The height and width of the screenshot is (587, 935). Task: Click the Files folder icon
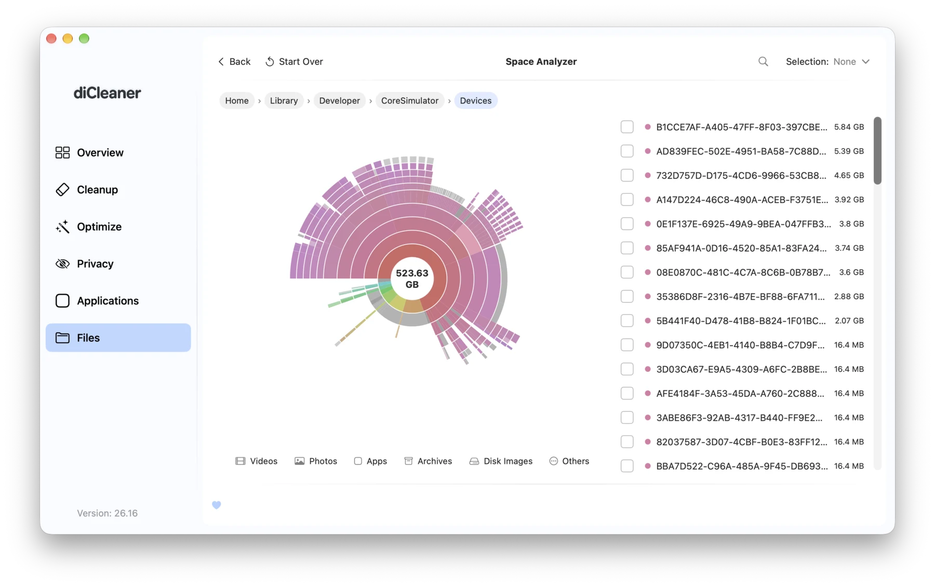[62, 338]
